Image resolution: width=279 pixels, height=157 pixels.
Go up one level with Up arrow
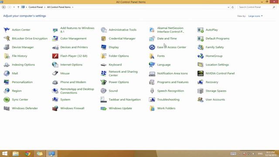tap(18, 7)
